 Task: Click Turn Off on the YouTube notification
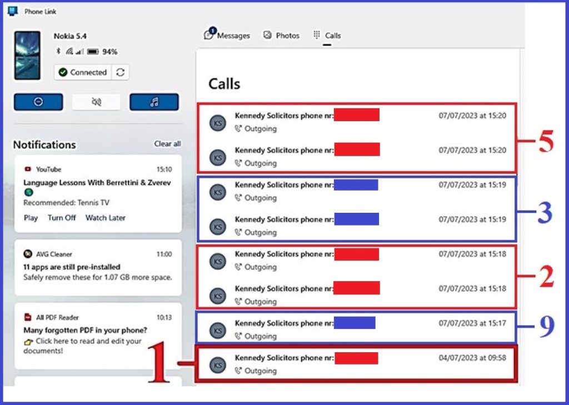(x=62, y=218)
